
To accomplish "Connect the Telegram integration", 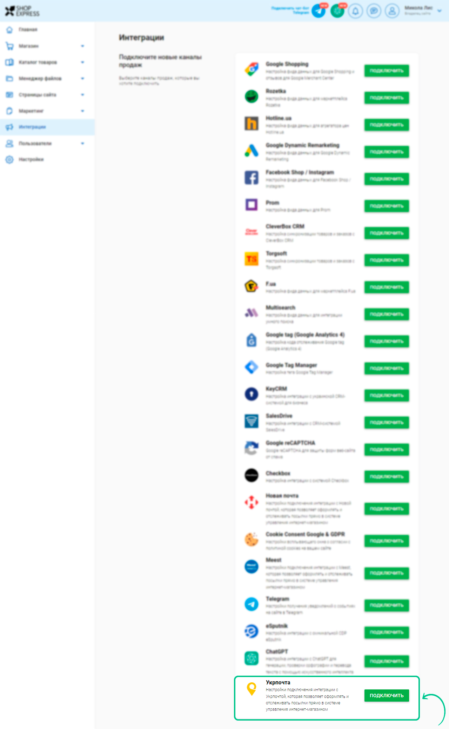I will click(387, 605).
